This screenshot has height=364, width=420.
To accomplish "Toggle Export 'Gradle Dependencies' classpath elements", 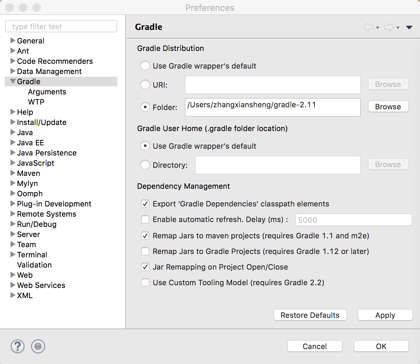I will [145, 204].
